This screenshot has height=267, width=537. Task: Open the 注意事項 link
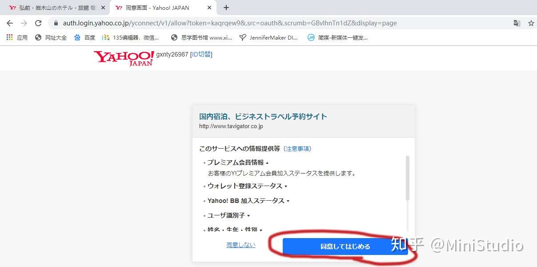pos(298,149)
